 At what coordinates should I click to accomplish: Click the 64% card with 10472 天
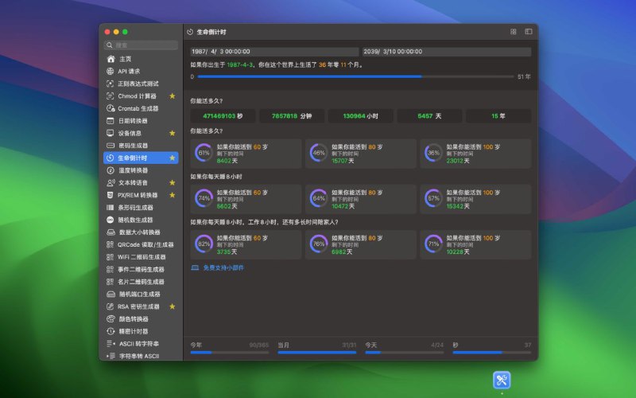click(x=361, y=199)
